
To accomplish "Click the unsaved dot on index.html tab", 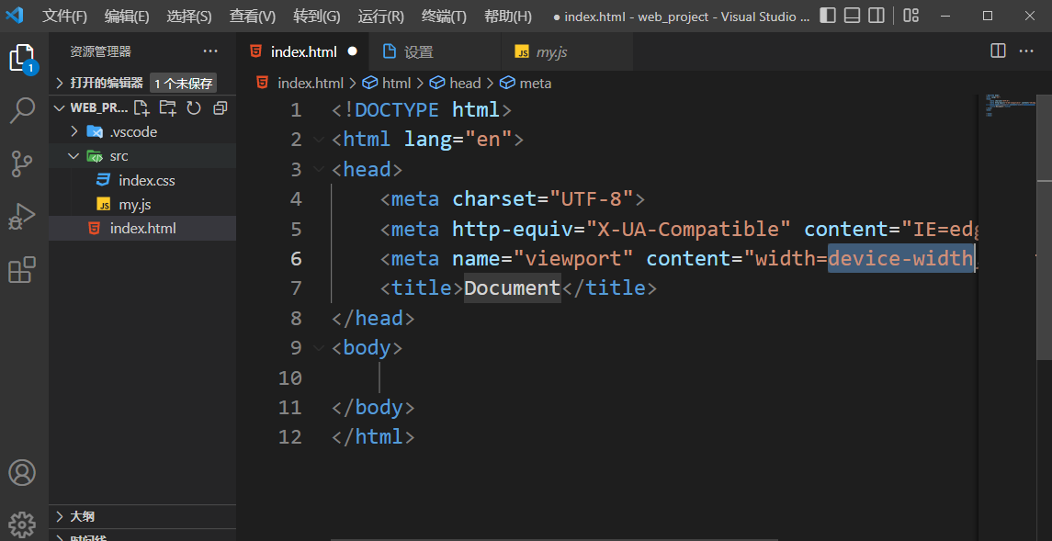I will [x=352, y=51].
